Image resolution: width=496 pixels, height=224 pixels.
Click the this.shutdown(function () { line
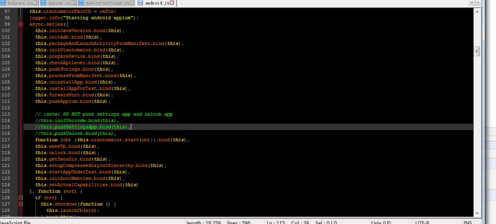(78, 204)
